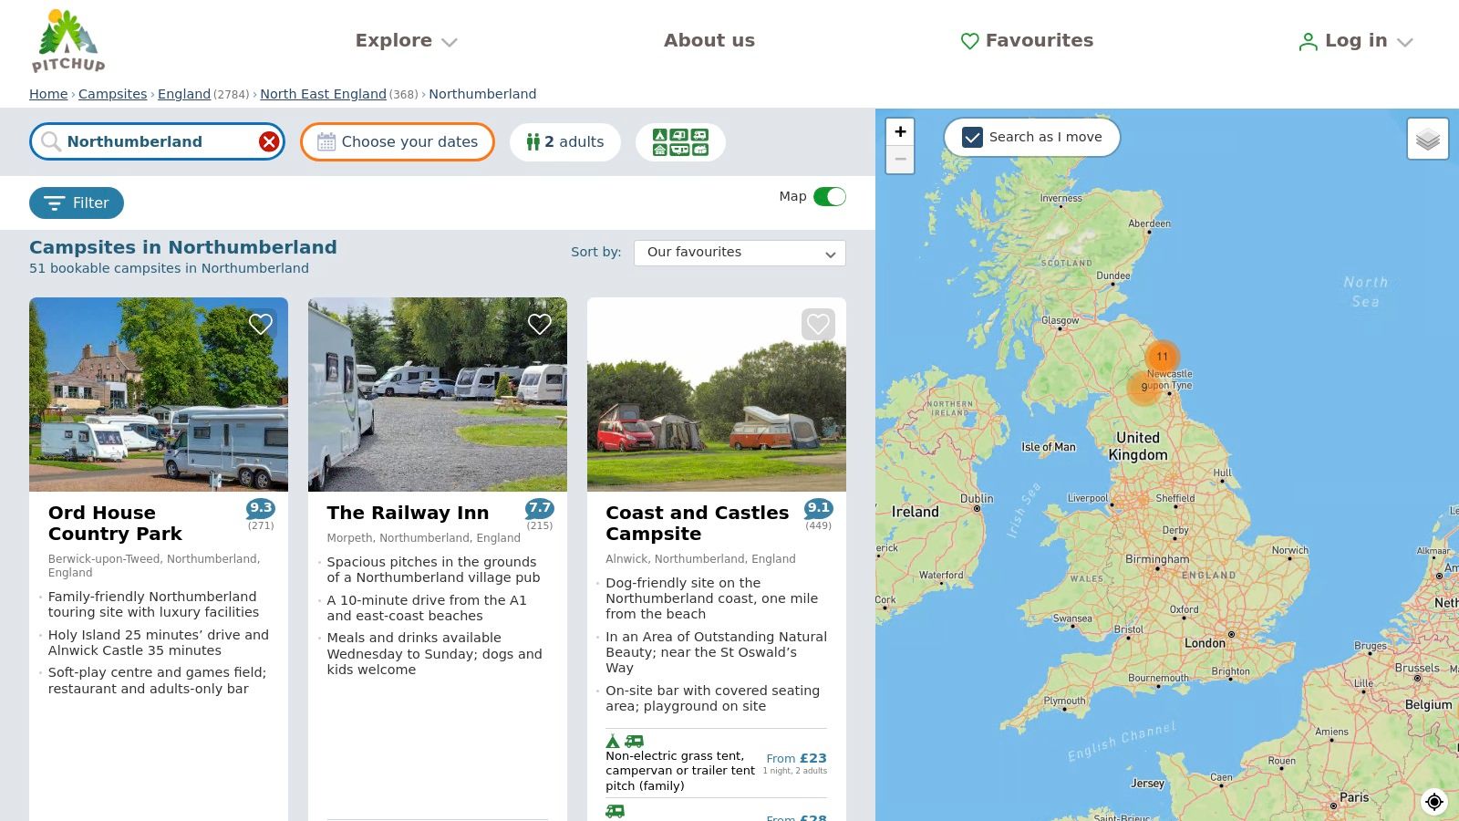Click heart icon on The Railway Inn
Screen dimensions: 1459x821
pyautogui.click(x=540, y=324)
